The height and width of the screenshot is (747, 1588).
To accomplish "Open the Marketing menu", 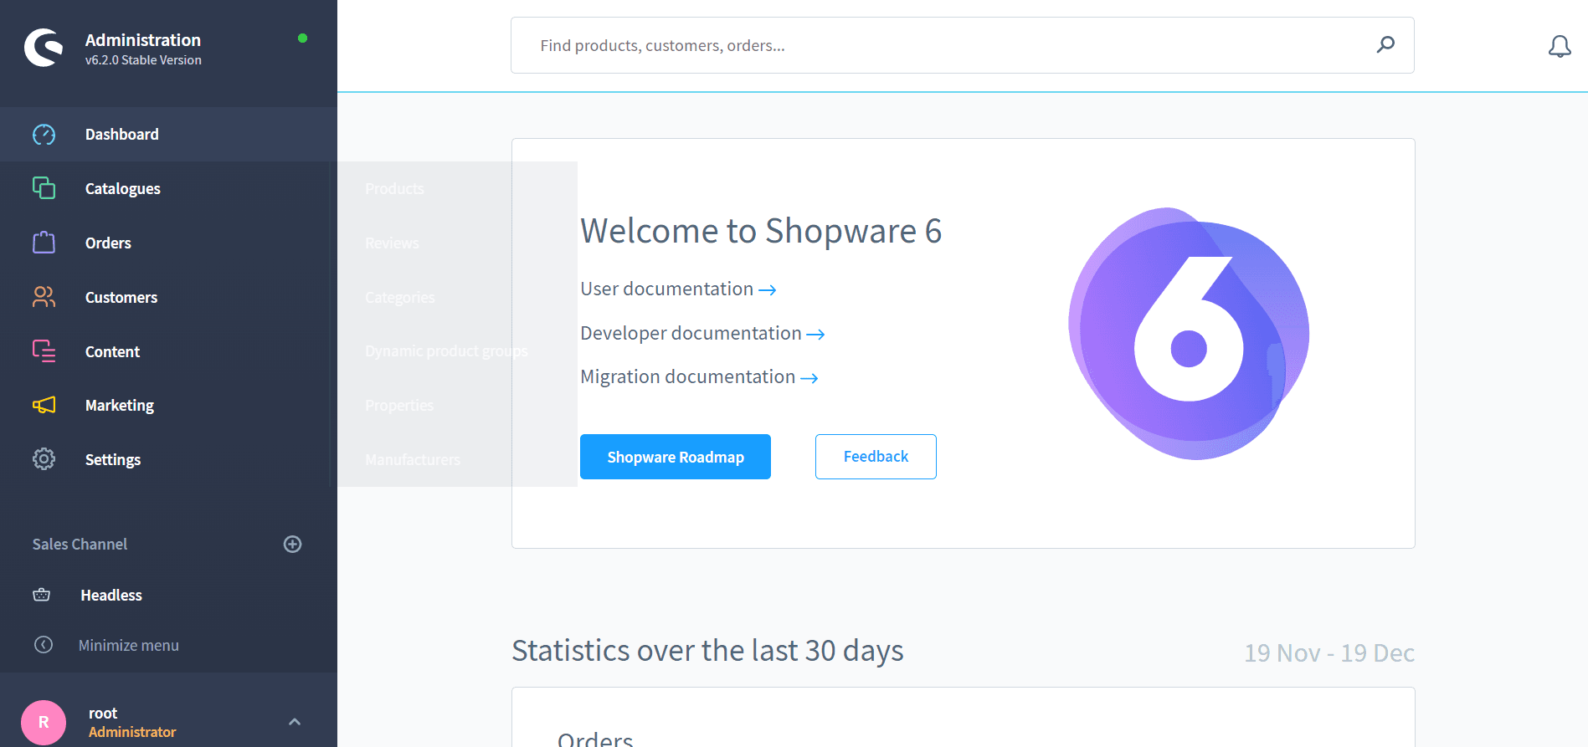I will (168, 405).
